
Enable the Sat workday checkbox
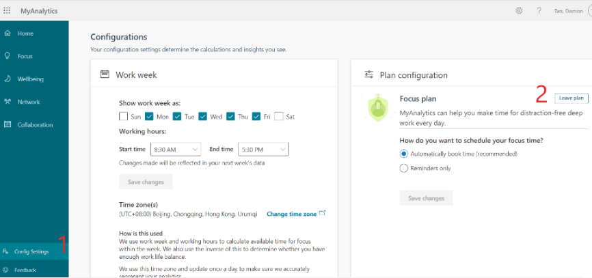click(x=279, y=116)
